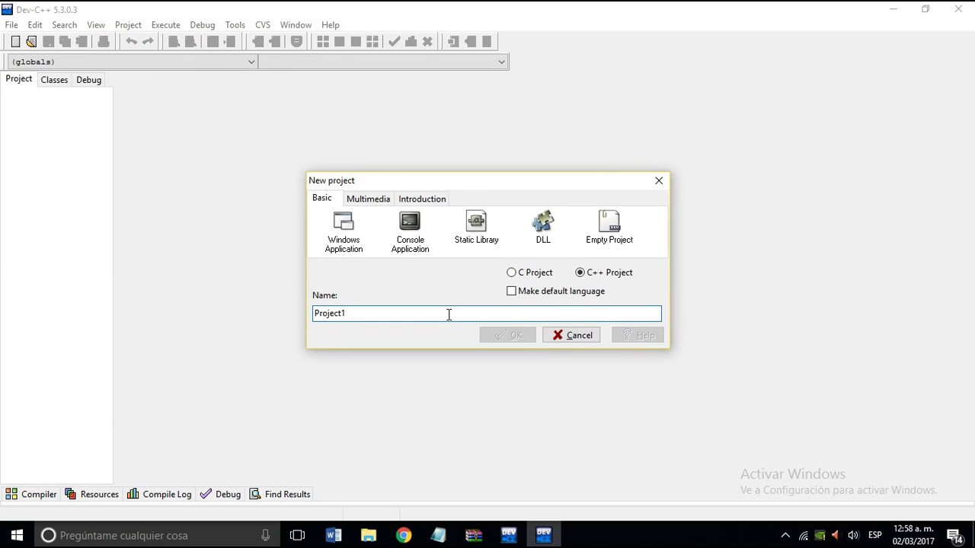Click the Open project or file icon
The height and width of the screenshot is (548, 975).
point(31,42)
